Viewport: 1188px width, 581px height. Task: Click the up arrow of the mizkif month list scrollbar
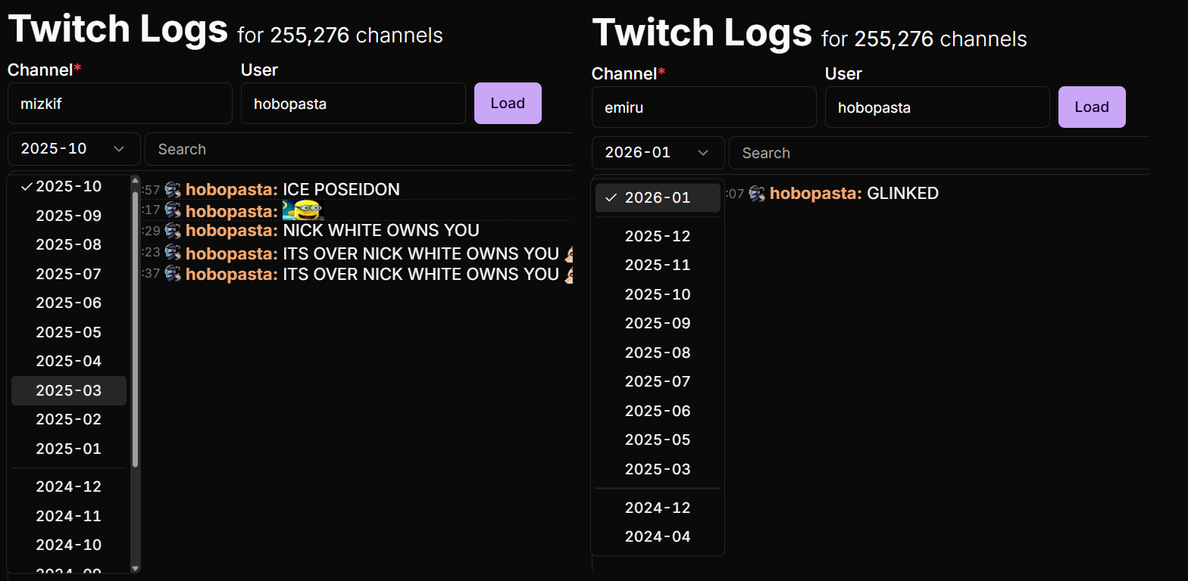click(136, 180)
